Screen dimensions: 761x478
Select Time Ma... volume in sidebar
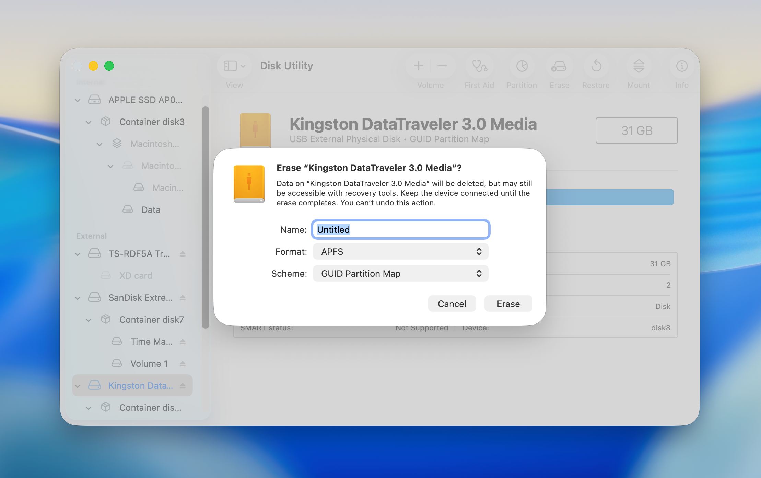point(132,342)
